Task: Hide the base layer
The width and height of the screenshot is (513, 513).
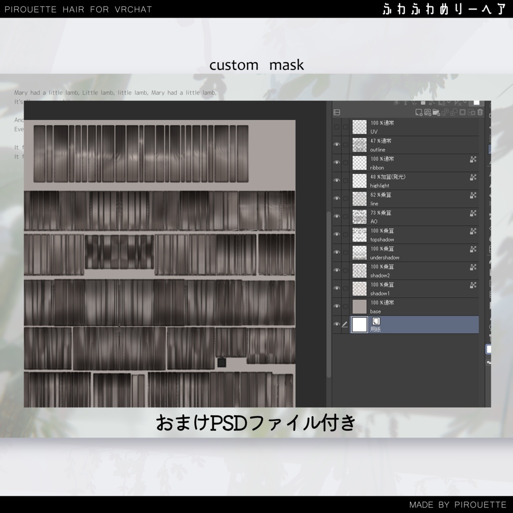Action: click(337, 307)
